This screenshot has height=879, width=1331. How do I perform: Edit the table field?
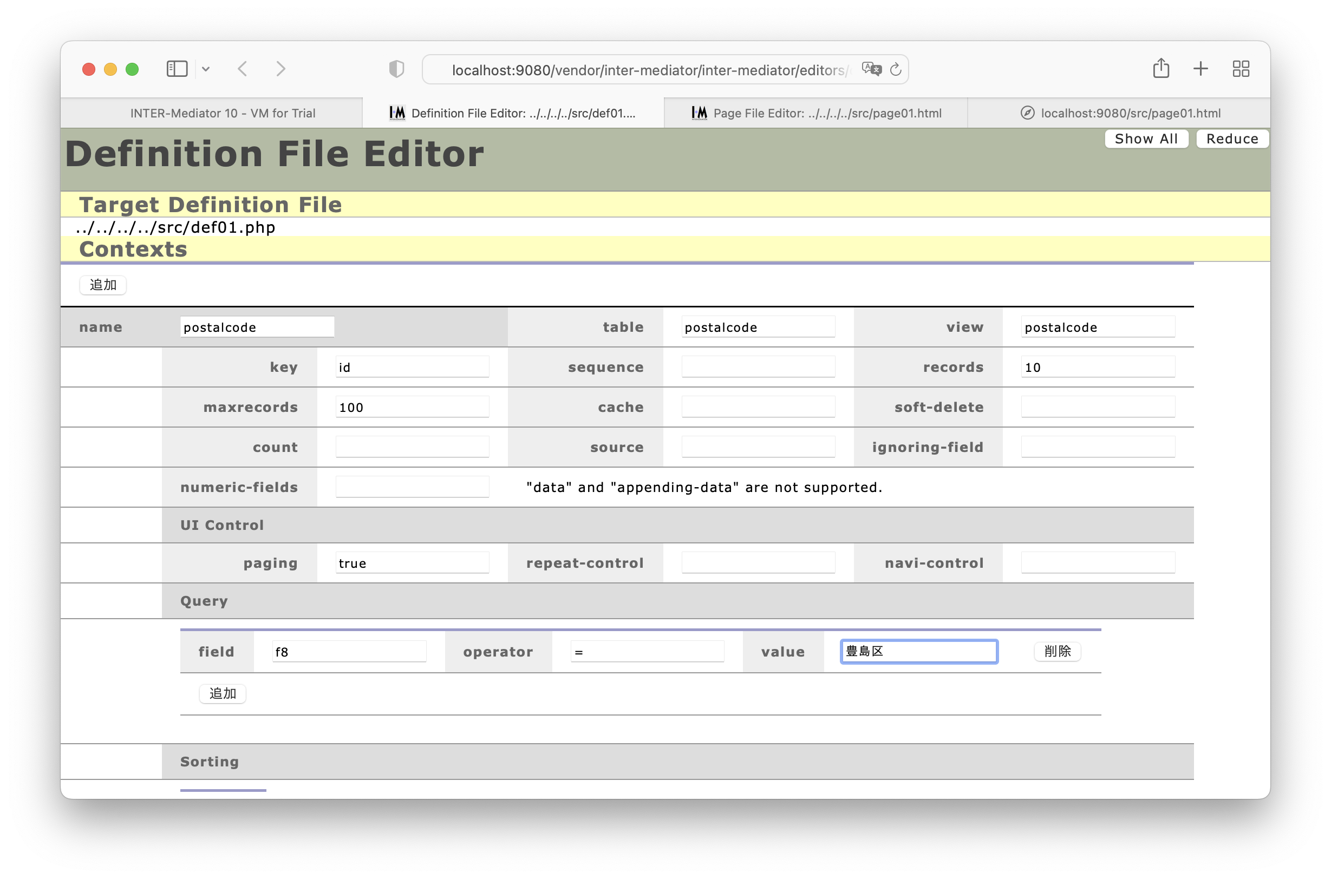758,327
